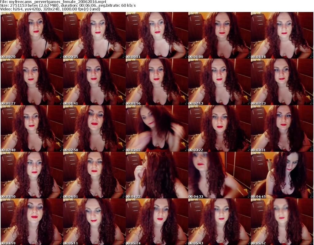
Task: Click the frame marked 00:05:24
Action: pyautogui.click(x=157, y=222)
